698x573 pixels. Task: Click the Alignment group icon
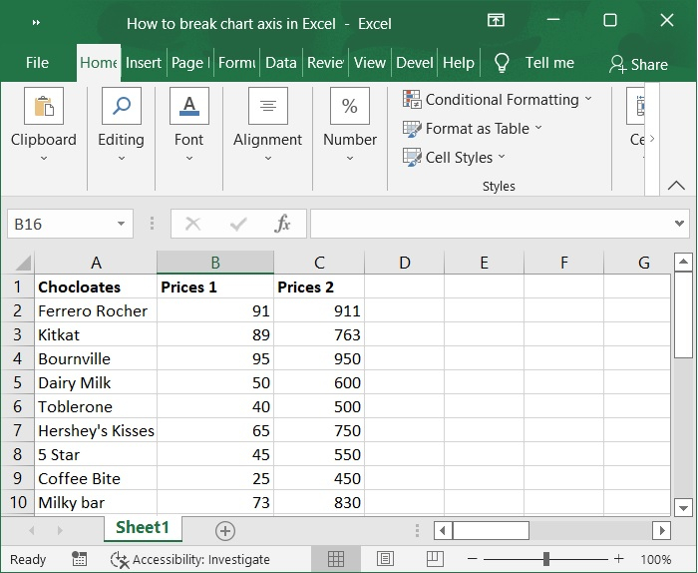pos(267,106)
